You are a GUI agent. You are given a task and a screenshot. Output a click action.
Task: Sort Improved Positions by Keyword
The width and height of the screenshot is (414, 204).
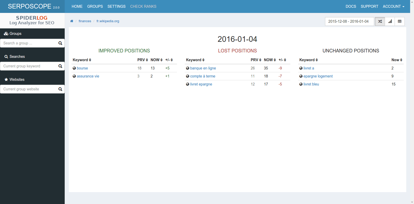82,60
